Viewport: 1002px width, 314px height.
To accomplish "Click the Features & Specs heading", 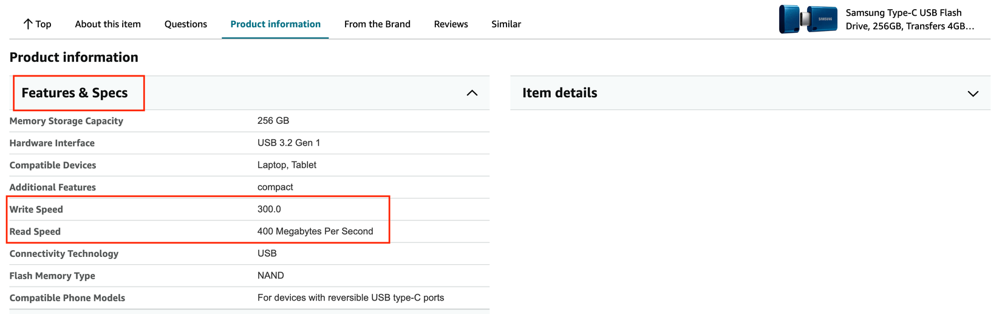I will point(75,93).
